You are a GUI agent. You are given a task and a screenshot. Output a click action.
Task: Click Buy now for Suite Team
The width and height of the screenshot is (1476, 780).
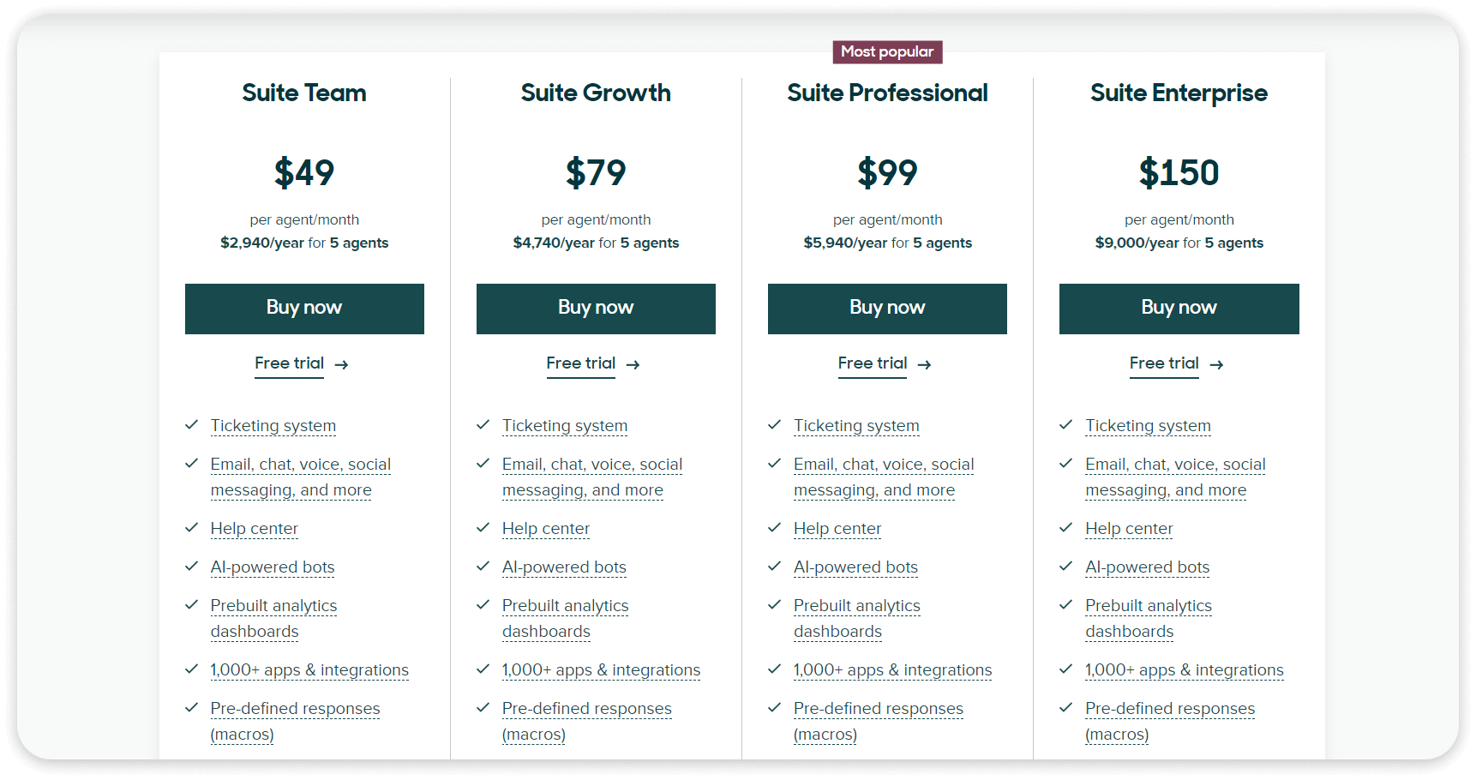tap(304, 309)
